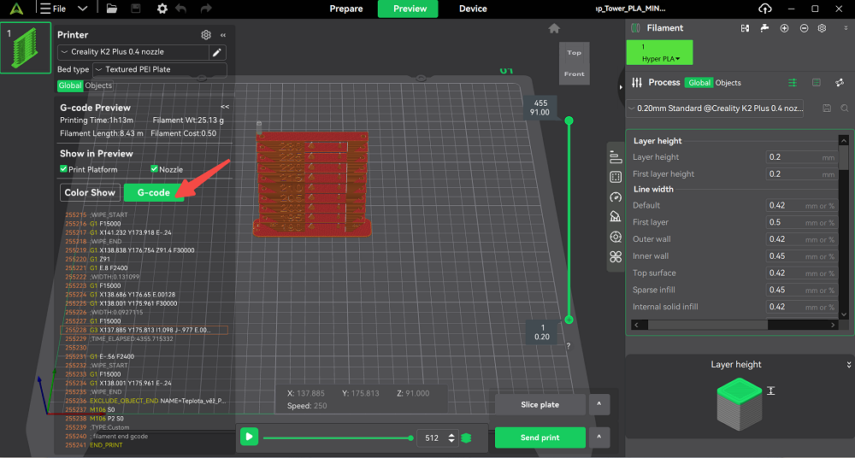Click the Color Show button
This screenshot has height=458, width=855.
(x=90, y=192)
